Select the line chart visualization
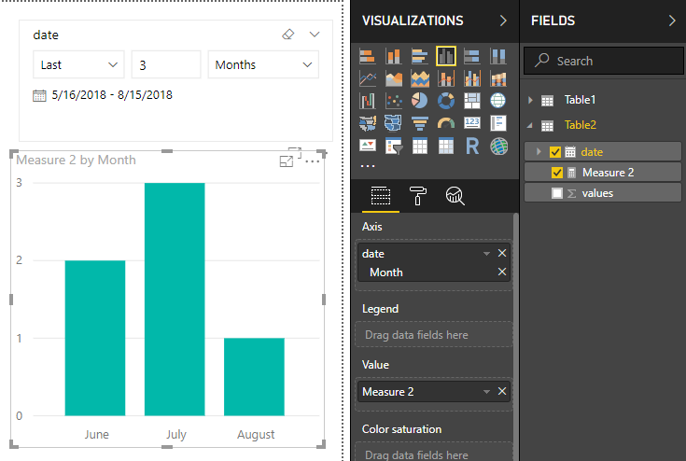Screen dimensions: 686x461 (x=368, y=78)
